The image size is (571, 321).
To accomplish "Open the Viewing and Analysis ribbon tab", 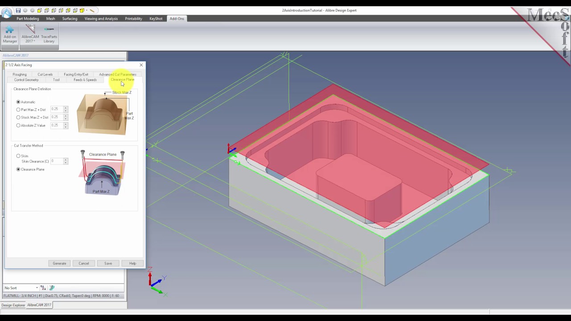I will pos(101,19).
